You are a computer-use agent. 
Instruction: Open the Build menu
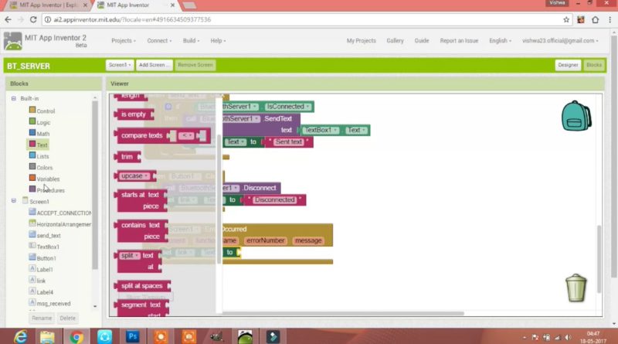[191, 41]
